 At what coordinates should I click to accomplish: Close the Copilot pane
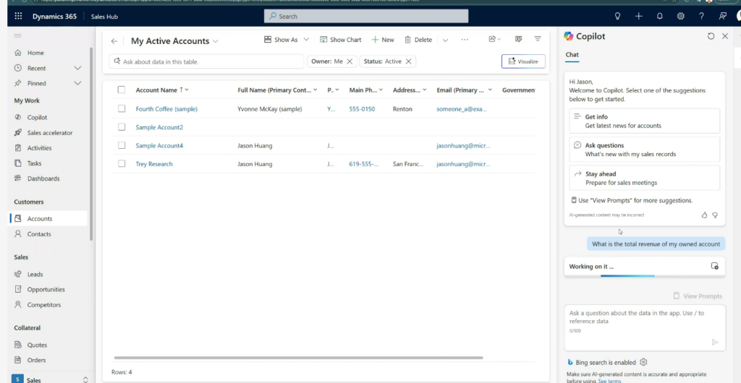[x=725, y=36]
